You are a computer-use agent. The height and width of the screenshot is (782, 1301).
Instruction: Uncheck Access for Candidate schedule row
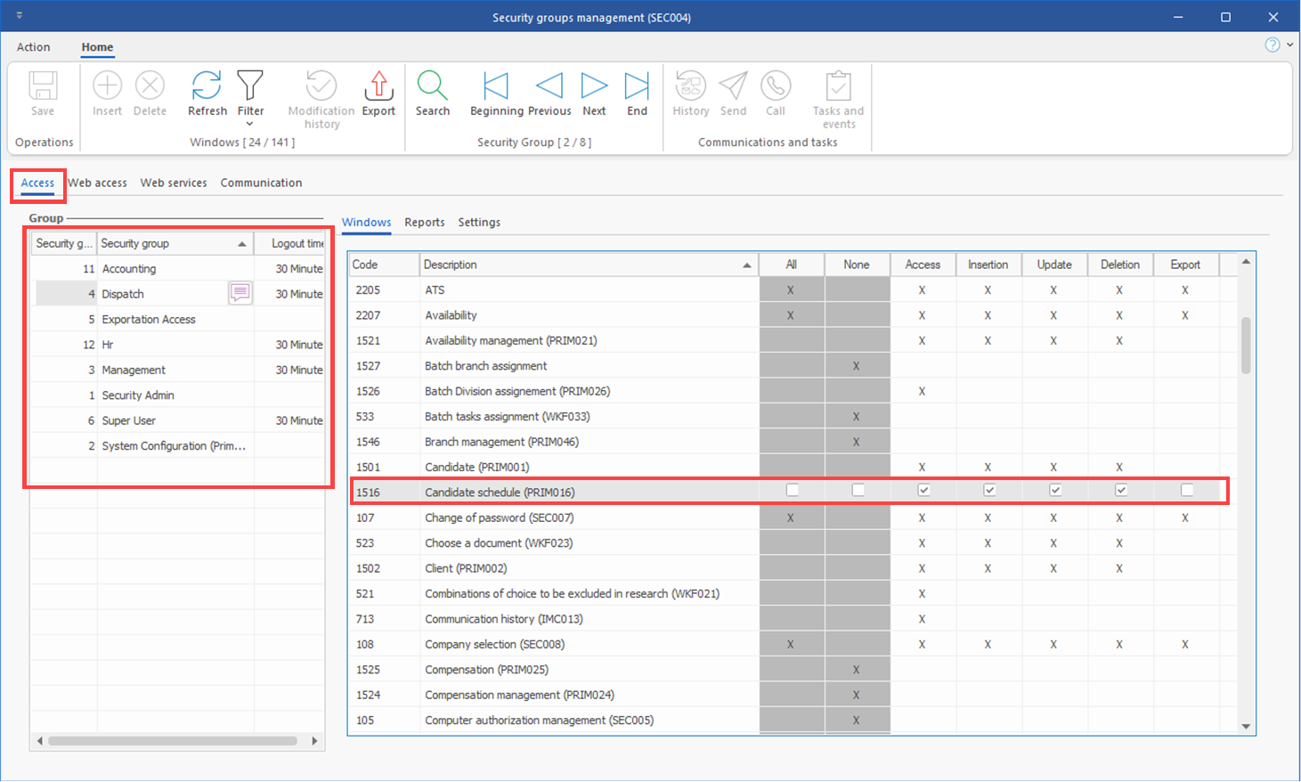click(923, 490)
